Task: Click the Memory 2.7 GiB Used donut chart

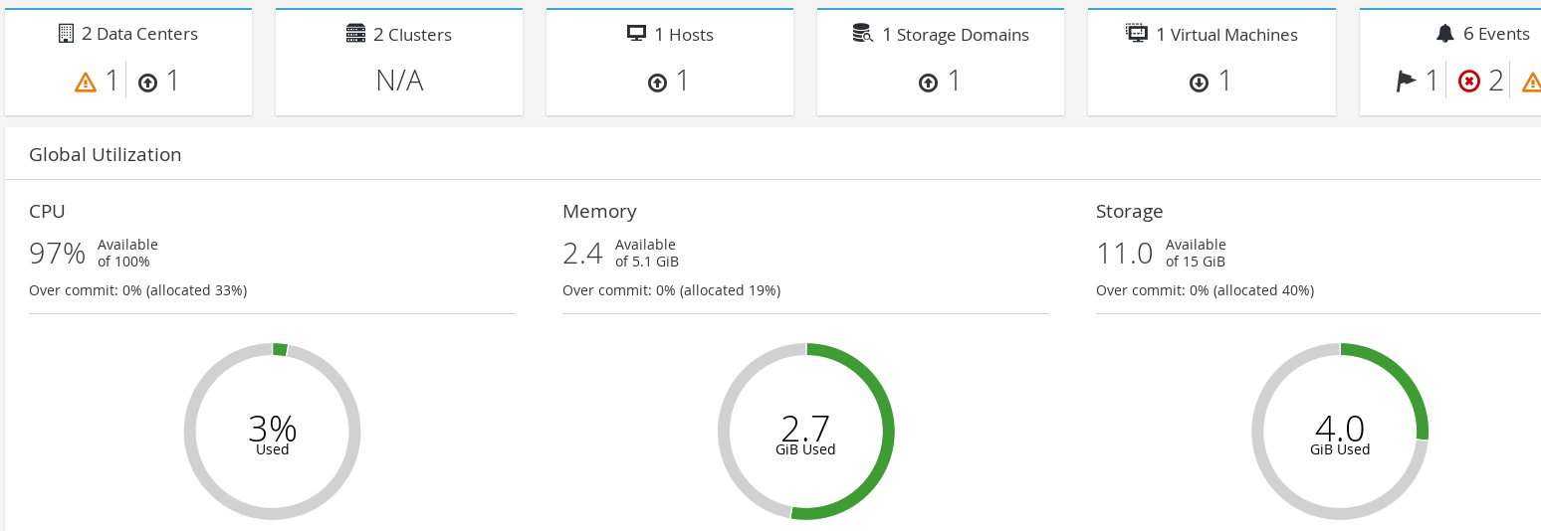Action: coord(805,432)
